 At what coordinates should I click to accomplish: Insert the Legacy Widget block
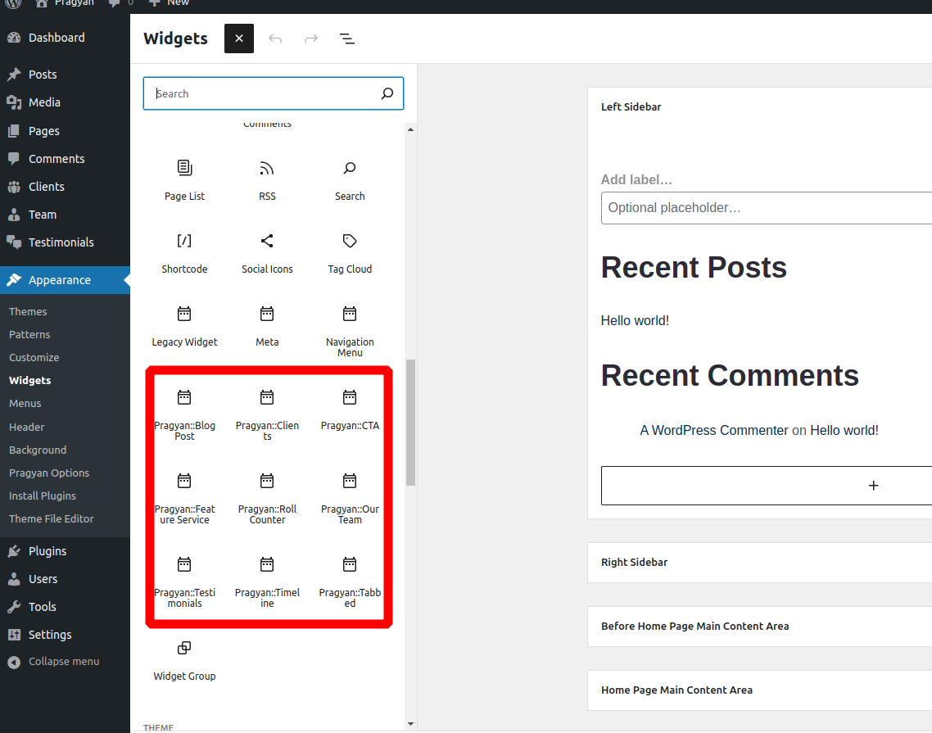184,327
